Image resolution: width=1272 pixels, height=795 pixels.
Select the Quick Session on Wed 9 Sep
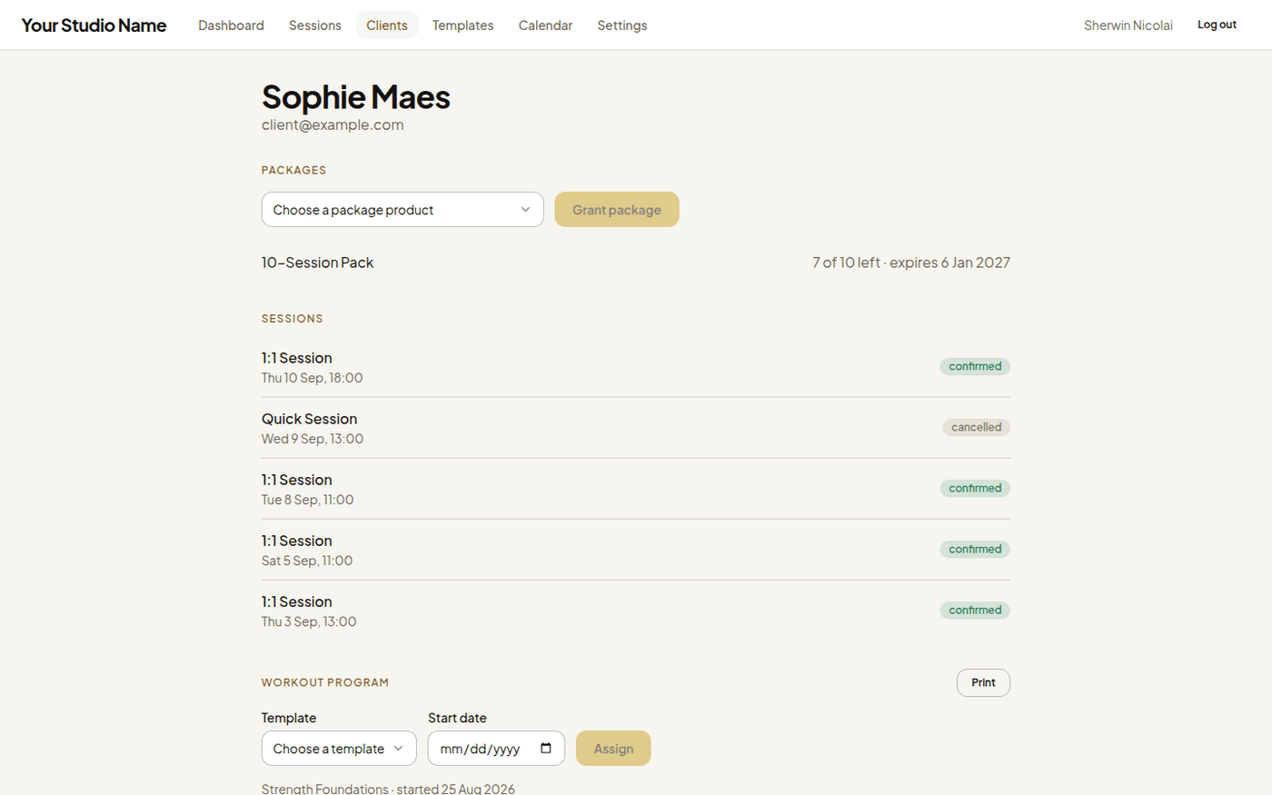636,428
